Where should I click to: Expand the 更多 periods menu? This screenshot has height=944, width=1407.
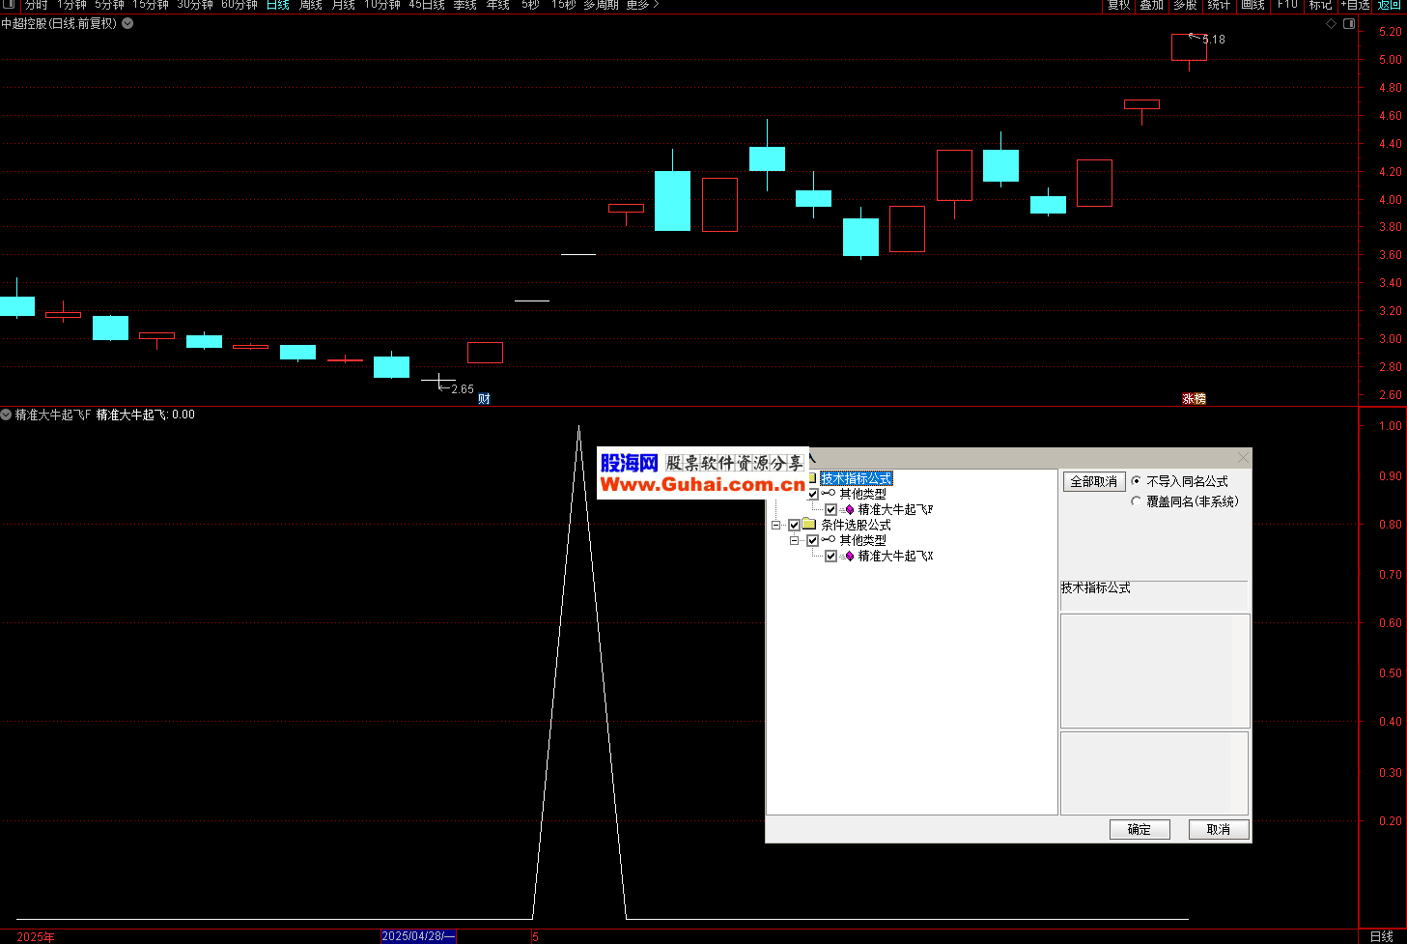tap(642, 5)
